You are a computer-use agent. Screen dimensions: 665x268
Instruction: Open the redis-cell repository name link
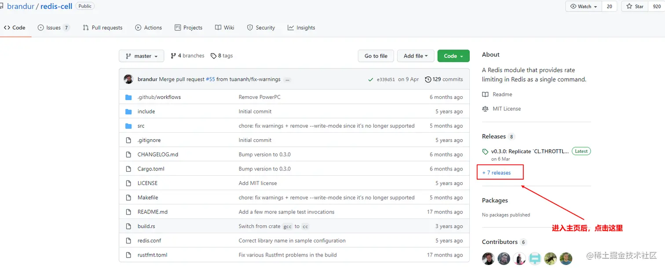coord(56,6)
